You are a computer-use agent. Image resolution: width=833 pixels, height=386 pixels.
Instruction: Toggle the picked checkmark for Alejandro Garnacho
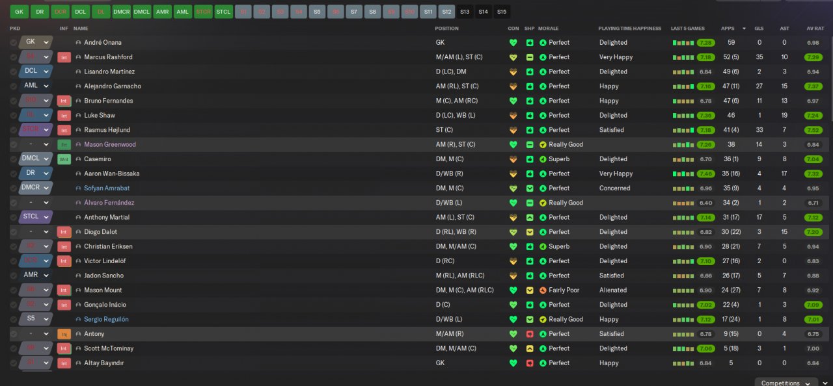pos(14,86)
